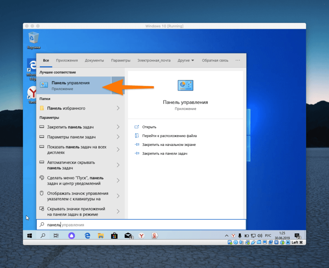Click the microphone tray icon
Viewport: 329px width, 268px height.
click(x=240, y=236)
